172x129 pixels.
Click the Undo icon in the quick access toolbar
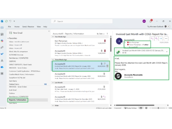click(x=10, y=21)
